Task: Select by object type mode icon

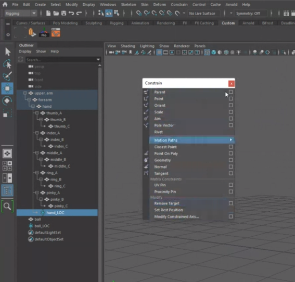Action: tap(109, 13)
